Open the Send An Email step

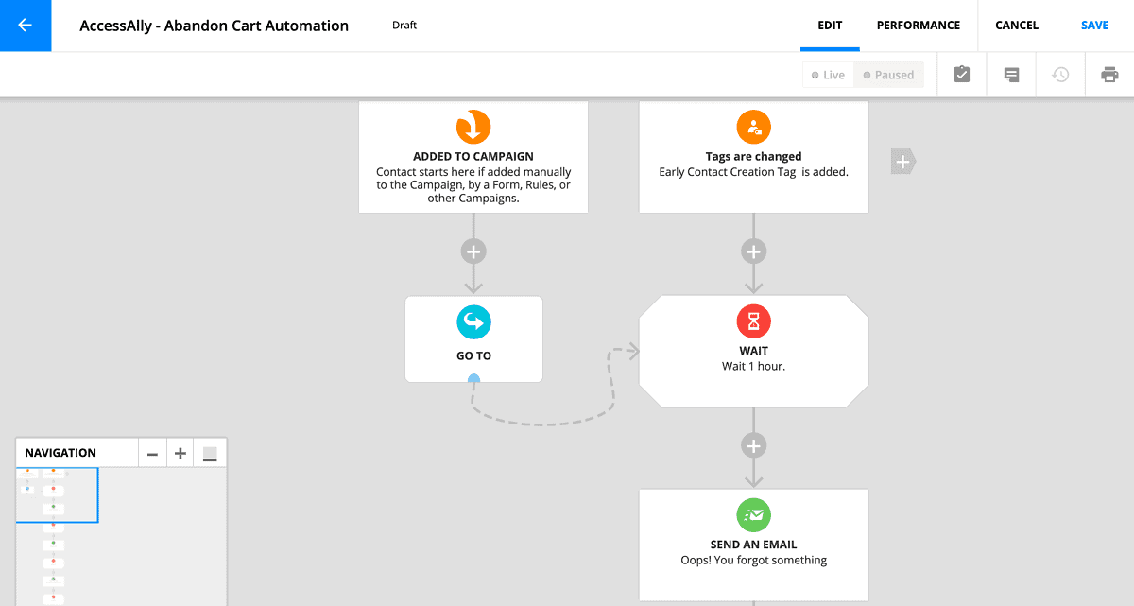click(x=753, y=545)
